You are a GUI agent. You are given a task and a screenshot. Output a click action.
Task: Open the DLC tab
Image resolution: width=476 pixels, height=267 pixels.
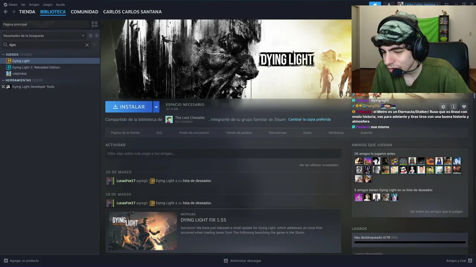[159, 132]
